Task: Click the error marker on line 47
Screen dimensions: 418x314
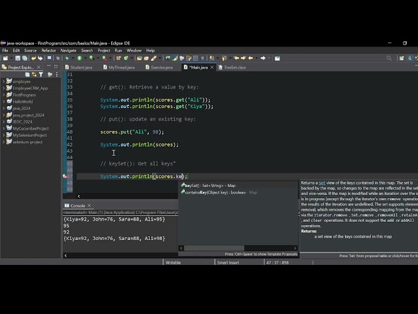Action: click(x=65, y=176)
